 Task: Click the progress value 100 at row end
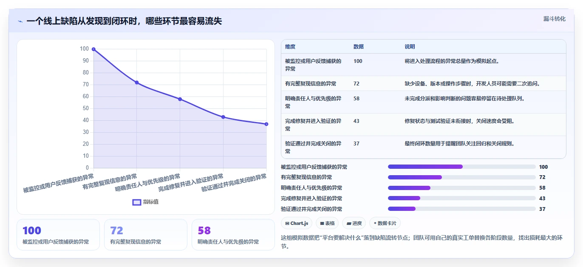[x=543, y=167]
